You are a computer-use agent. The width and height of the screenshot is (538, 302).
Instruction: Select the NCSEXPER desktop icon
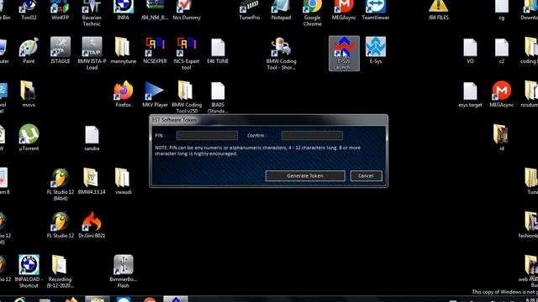tap(155, 50)
